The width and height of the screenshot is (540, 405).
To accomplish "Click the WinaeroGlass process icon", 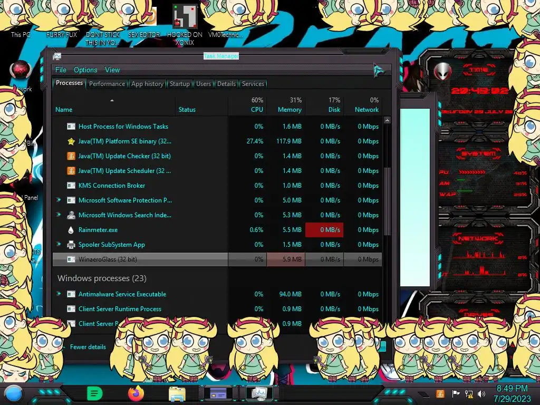I will (71, 259).
